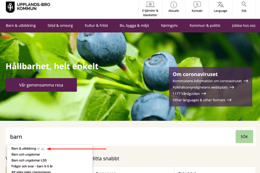This screenshot has height=173, width=260.
Task: Click Upplands-Bro Kommun logo
Action: coord(28,7)
